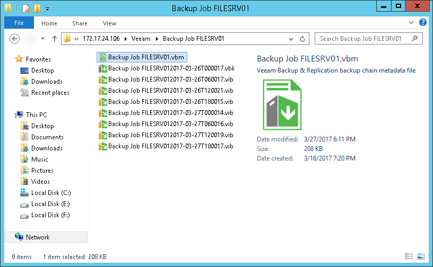The image size is (433, 267).
Task: Select the 2017-03-27T180017.vib file
Action: (166, 146)
